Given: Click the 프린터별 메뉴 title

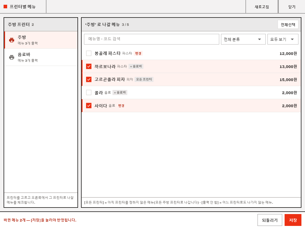Looking at the screenshot, I should 23,7.
